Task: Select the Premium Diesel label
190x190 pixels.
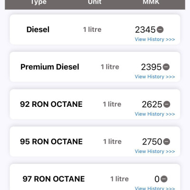Action: click(x=50, y=67)
